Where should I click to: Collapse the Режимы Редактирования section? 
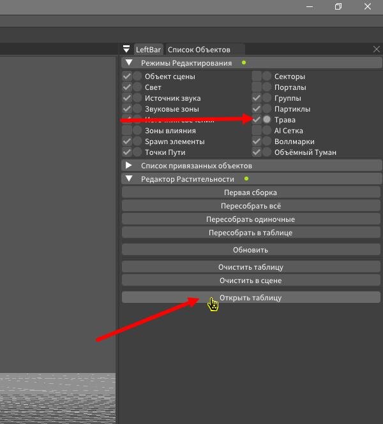coord(129,62)
